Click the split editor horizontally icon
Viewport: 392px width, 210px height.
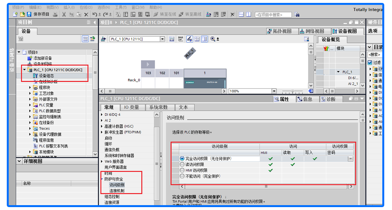tap(241, 14)
